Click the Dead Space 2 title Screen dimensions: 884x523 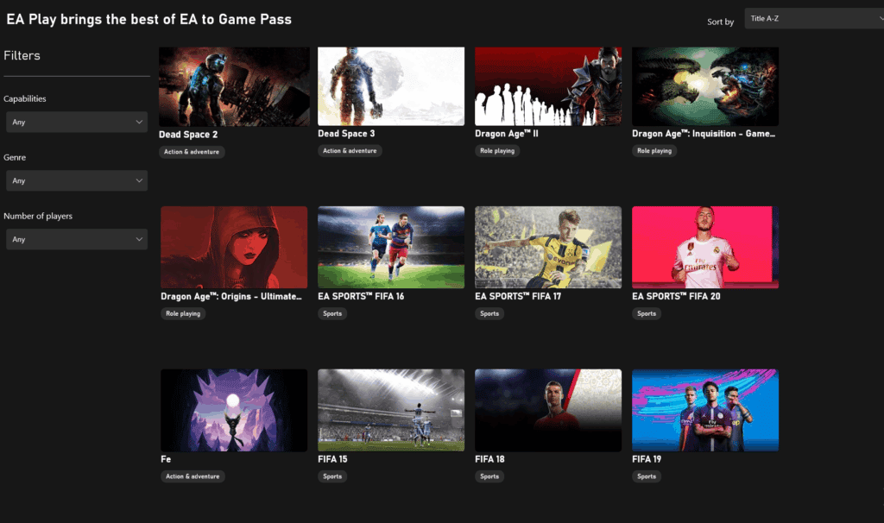click(x=188, y=134)
